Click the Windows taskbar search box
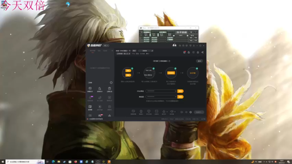 (x=25, y=162)
